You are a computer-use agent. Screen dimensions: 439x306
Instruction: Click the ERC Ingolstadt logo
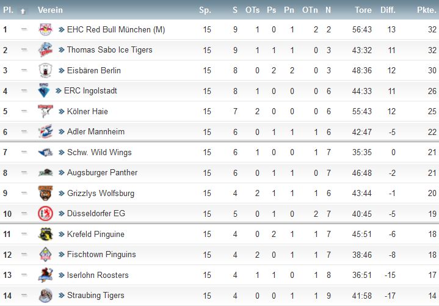[x=44, y=90]
